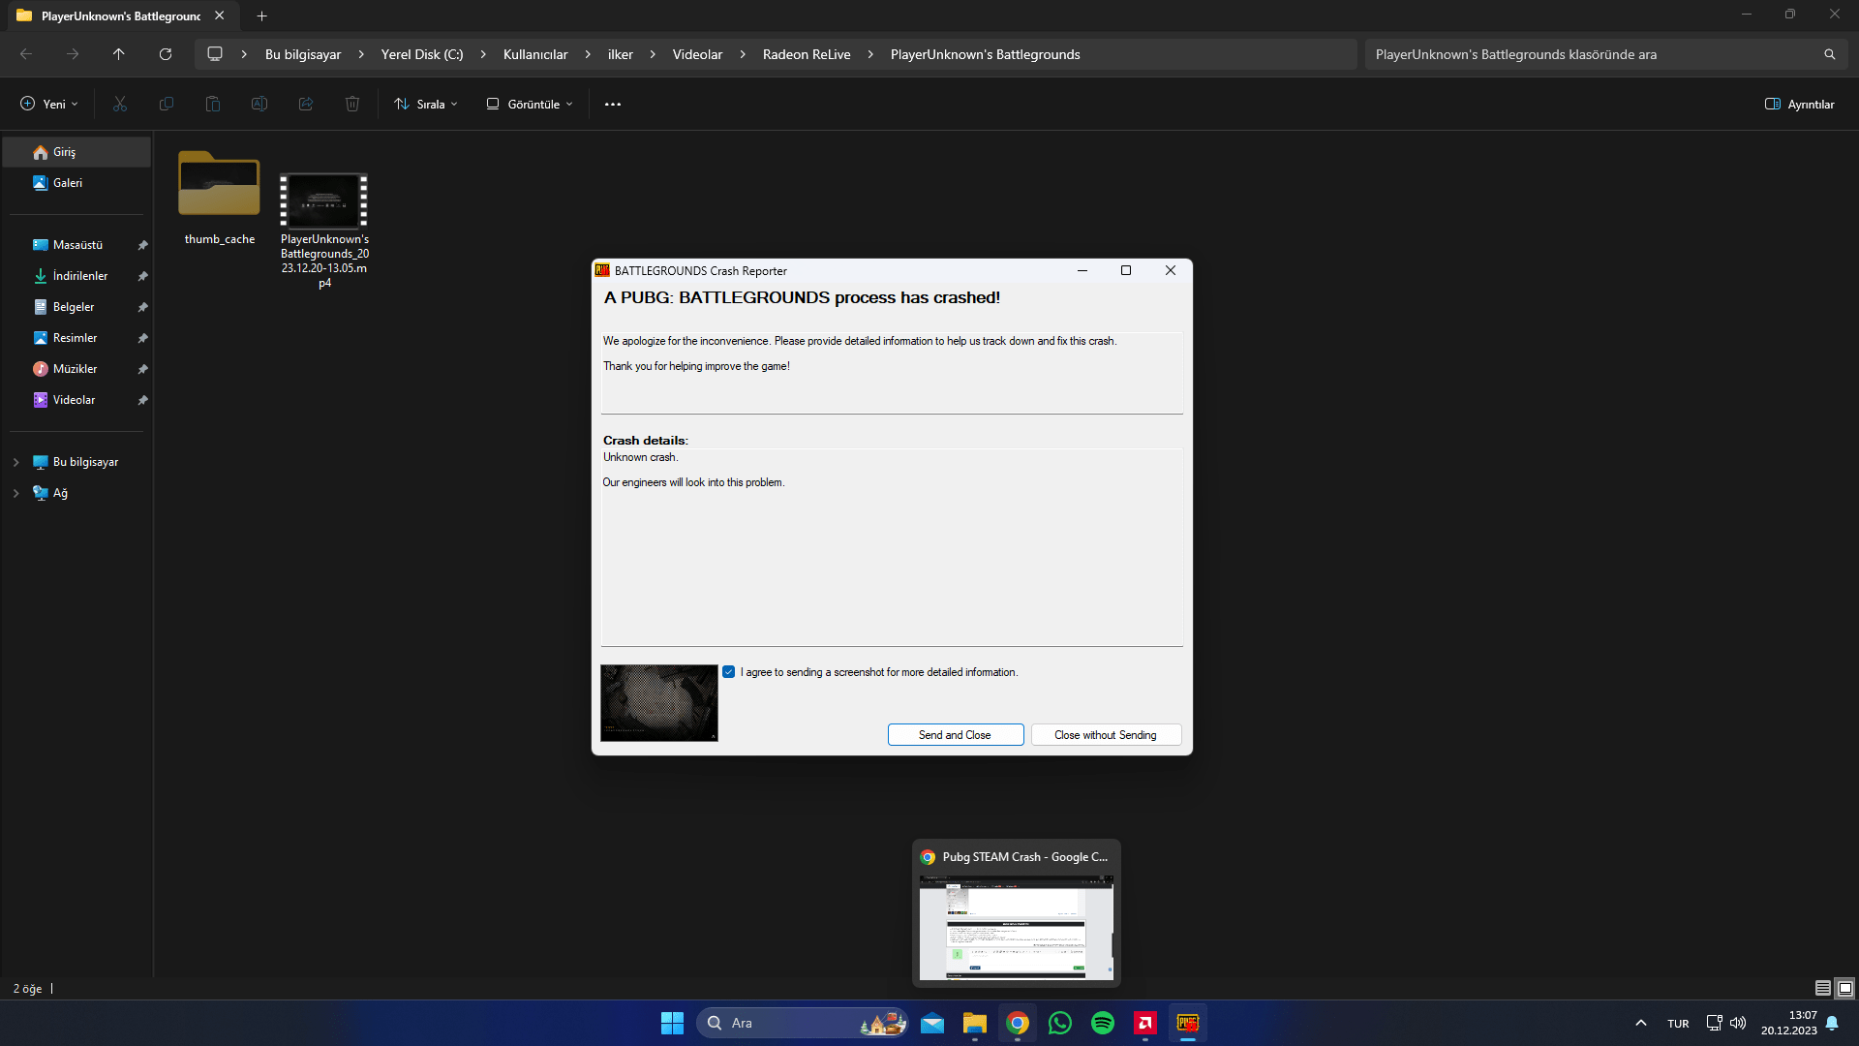Refresh the Explorer folder view
The width and height of the screenshot is (1859, 1046).
point(166,54)
